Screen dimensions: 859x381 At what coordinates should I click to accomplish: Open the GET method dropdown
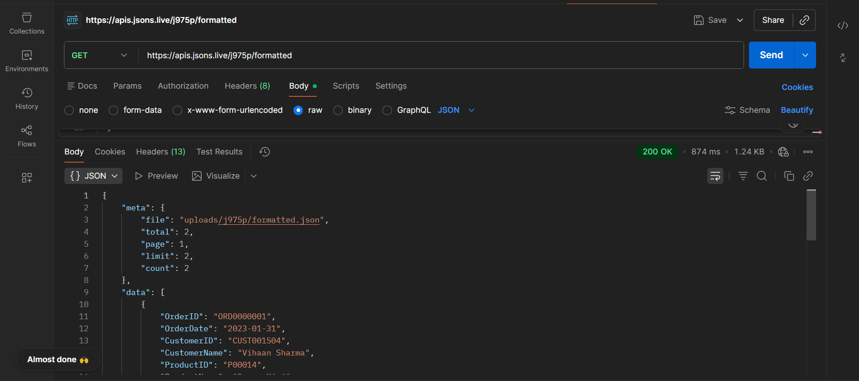[x=99, y=56]
